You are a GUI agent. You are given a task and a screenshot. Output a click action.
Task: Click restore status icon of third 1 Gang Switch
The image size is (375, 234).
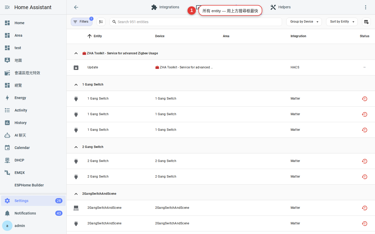point(365,130)
